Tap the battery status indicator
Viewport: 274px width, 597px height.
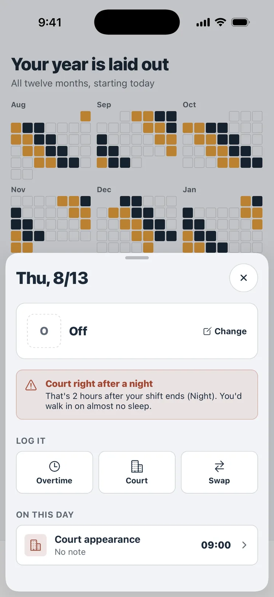240,22
